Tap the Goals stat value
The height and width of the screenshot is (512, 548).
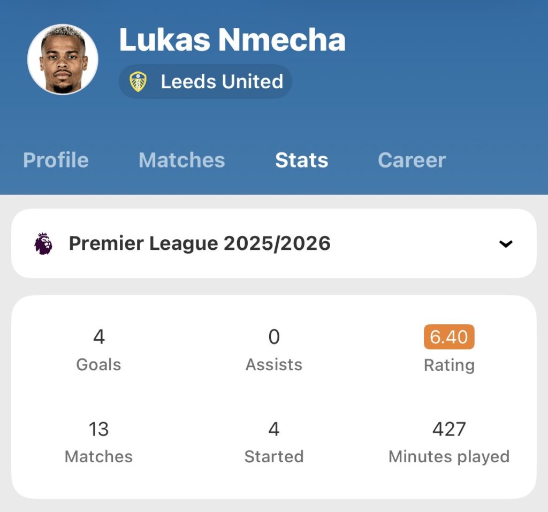point(98,337)
